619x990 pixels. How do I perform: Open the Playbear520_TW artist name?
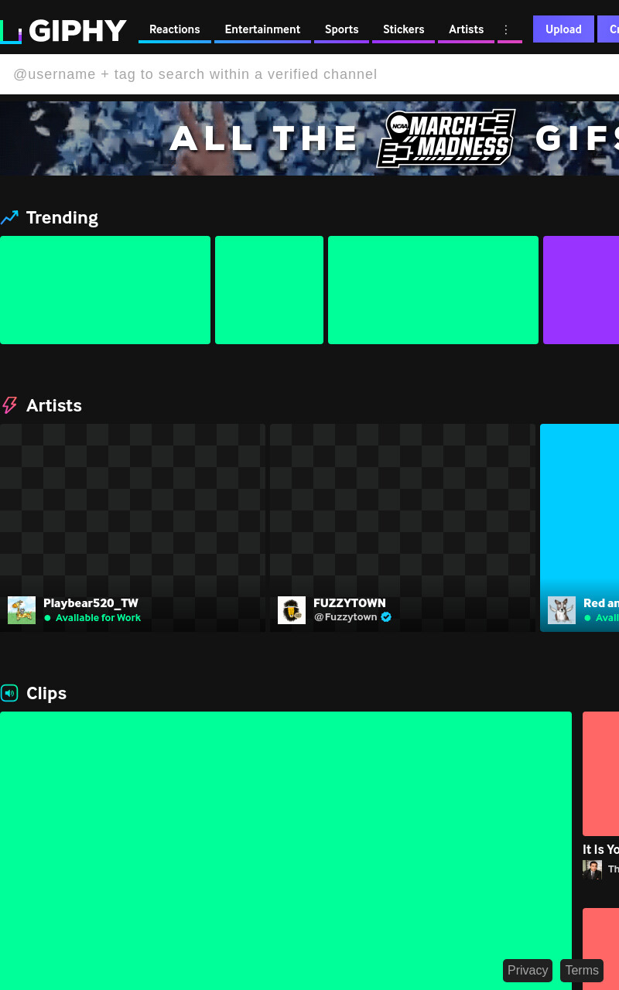[91, 603]
